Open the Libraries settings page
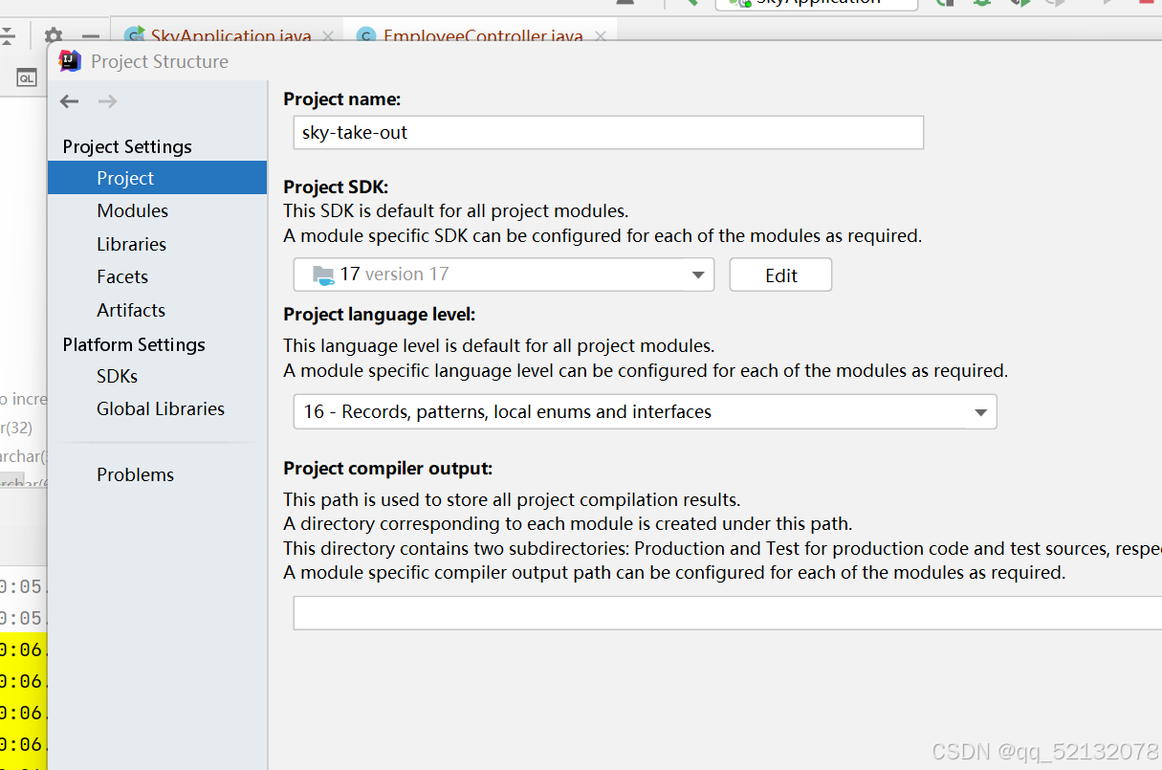This screenshot has width=1162, height=770. pyautogui.click(x=131, y=244)
